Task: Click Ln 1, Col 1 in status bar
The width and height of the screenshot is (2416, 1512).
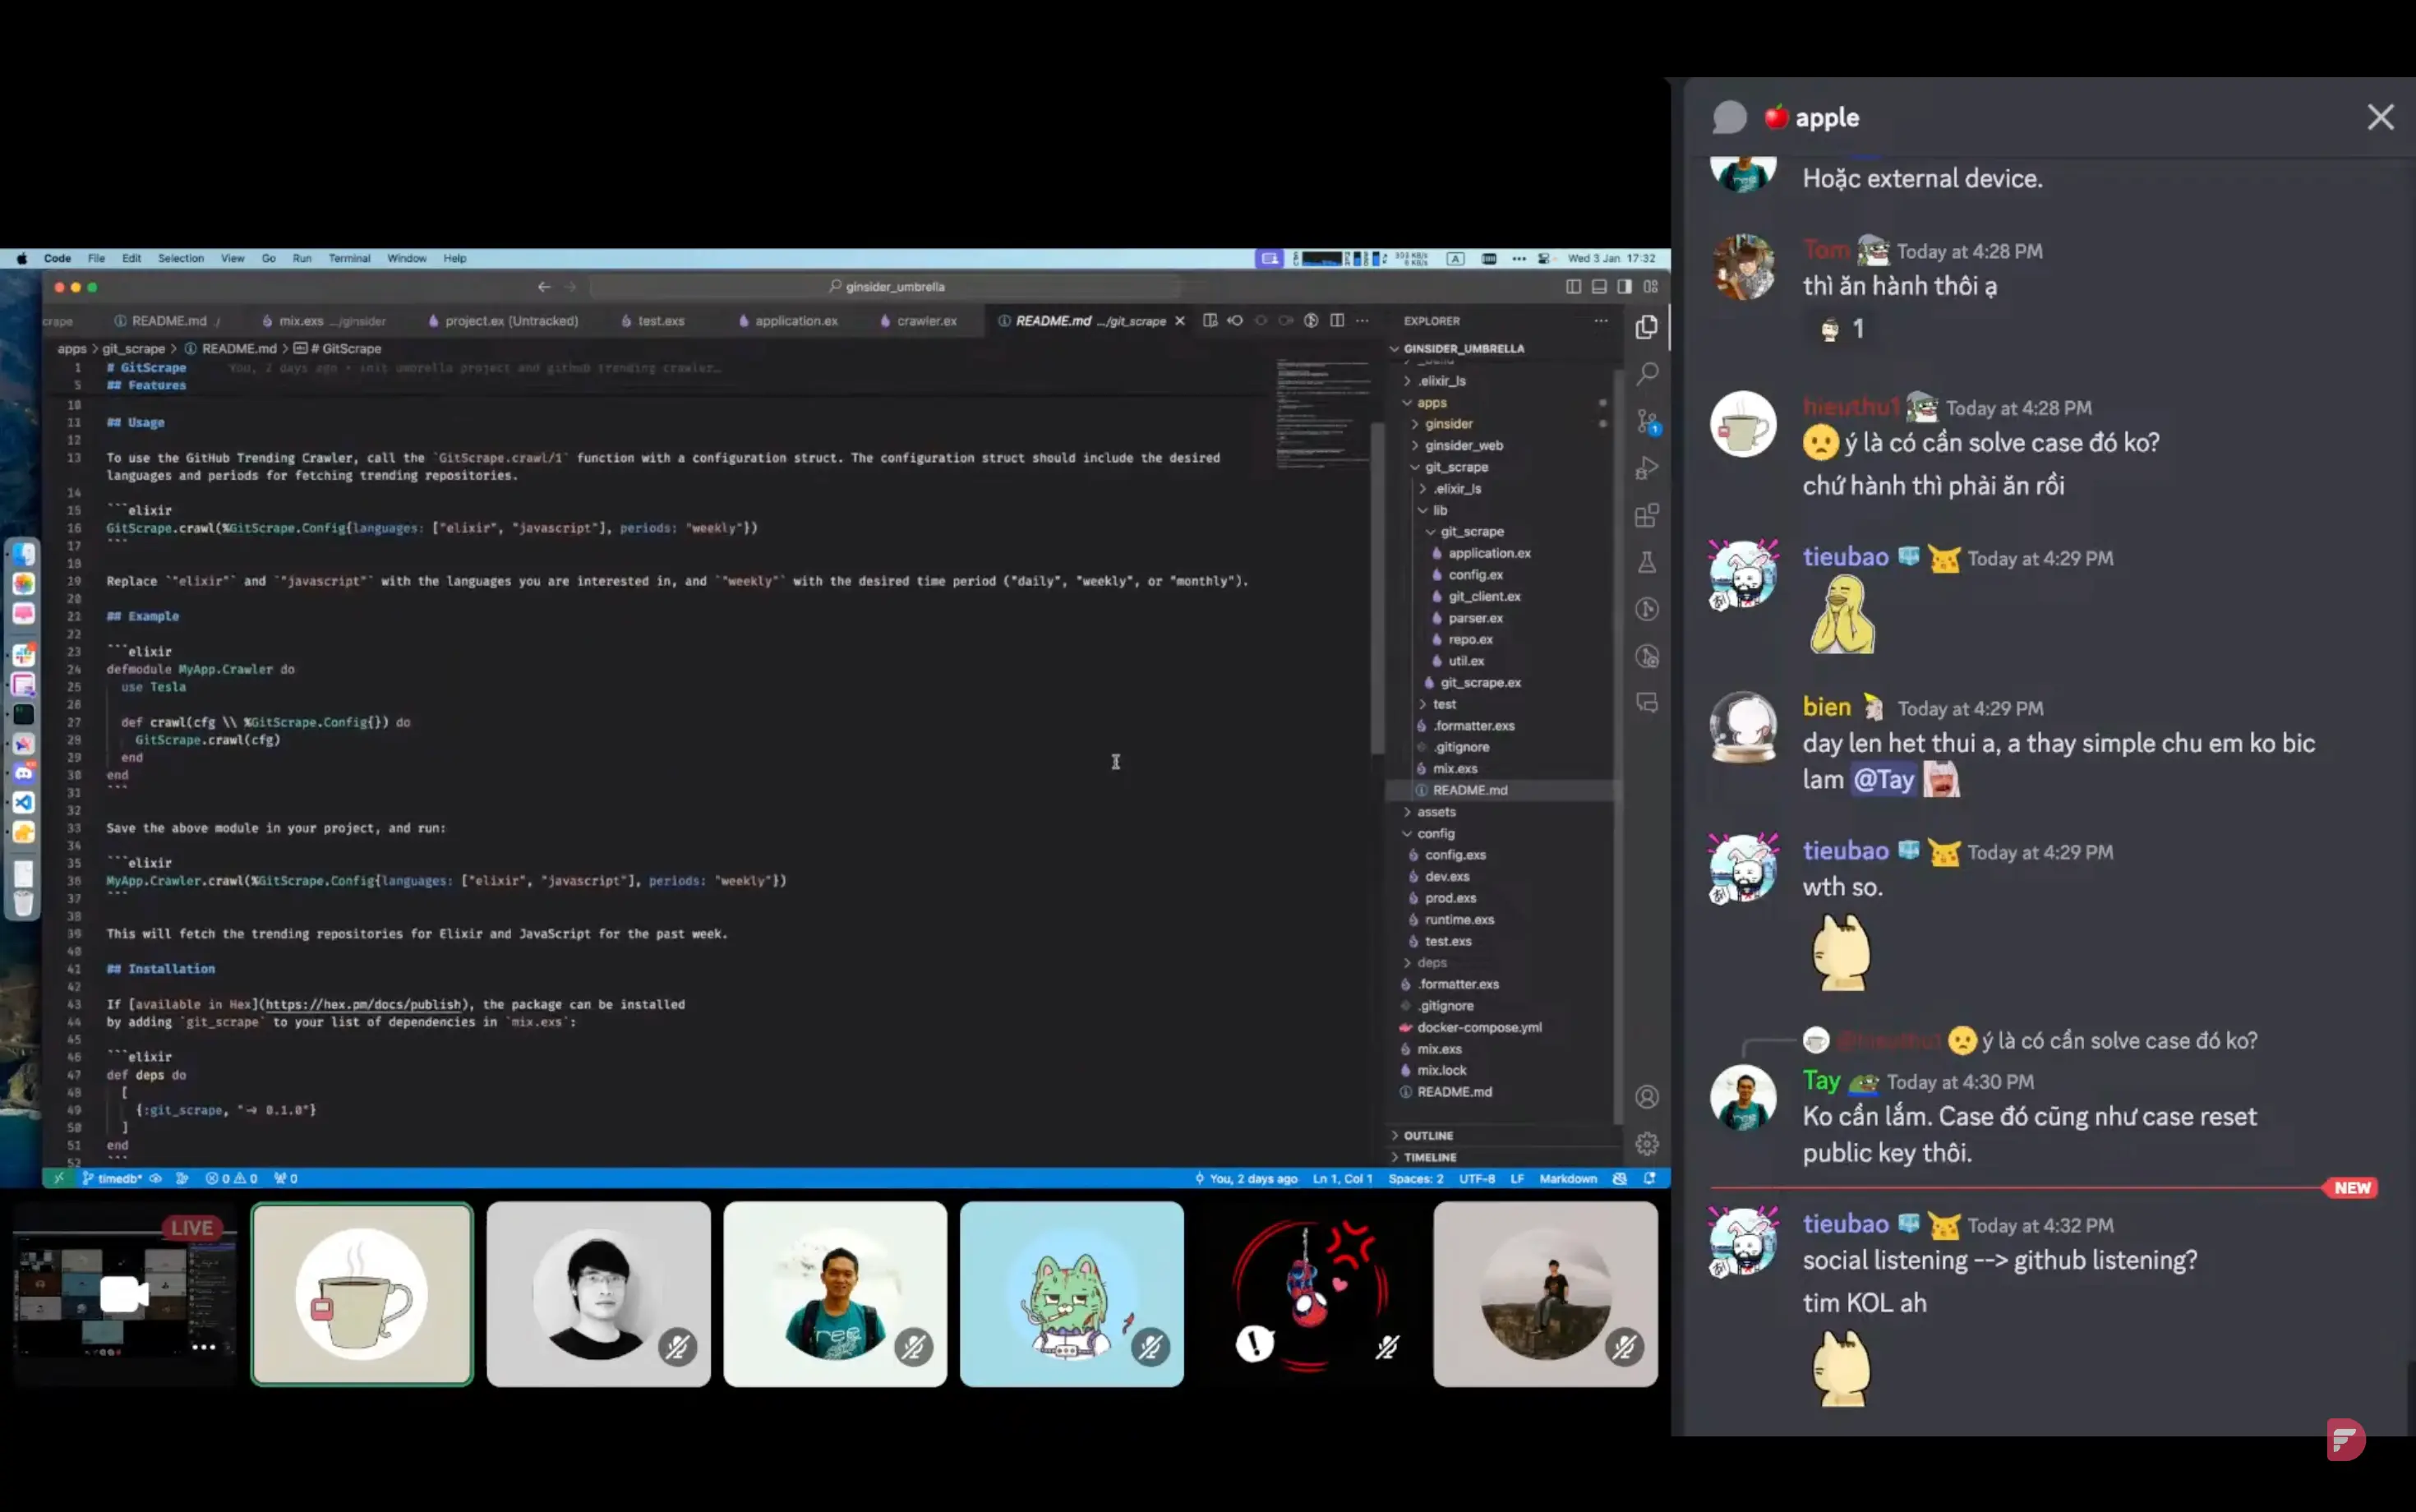Action: (1342, 1178)
